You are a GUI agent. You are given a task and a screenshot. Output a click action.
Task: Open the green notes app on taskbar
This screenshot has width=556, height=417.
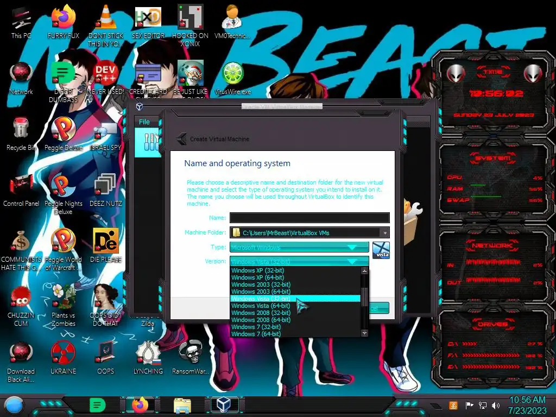click(x=98, y=405)
